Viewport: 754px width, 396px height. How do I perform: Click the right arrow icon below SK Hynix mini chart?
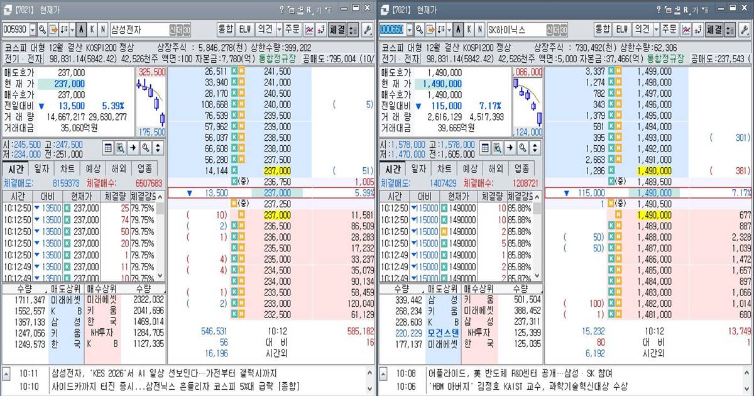pyautogui.click(x=510, y=148)
